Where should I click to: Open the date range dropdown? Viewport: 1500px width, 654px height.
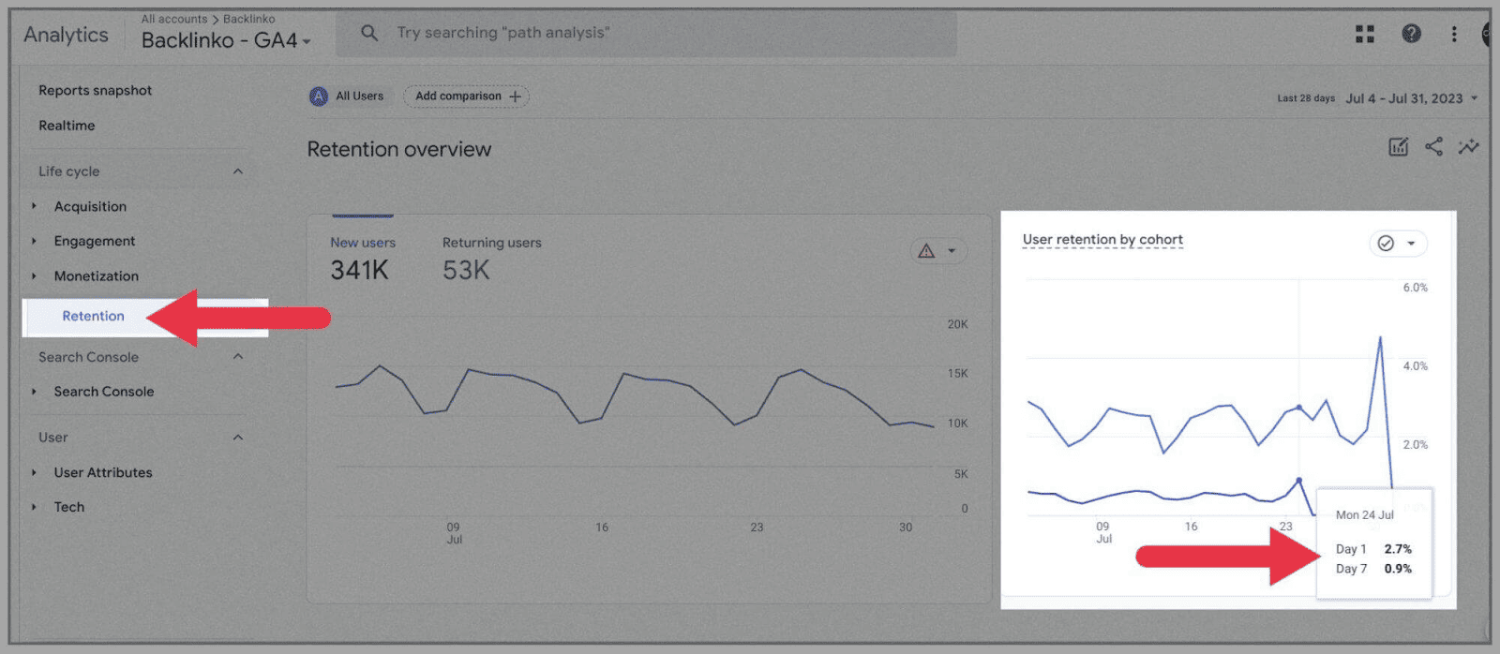click(1412, 98)
